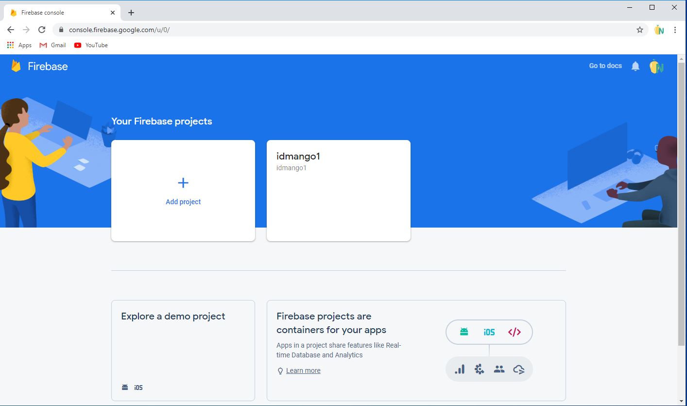Minimize the Chrome window
Image resolution: width=687 pixels, height=406 pixels.
(630, 7)
